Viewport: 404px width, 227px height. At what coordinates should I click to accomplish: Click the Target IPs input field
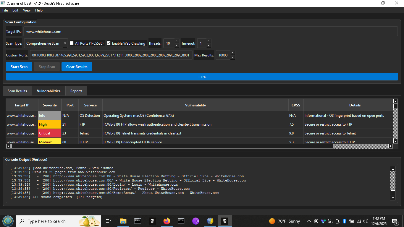[210, 32]
